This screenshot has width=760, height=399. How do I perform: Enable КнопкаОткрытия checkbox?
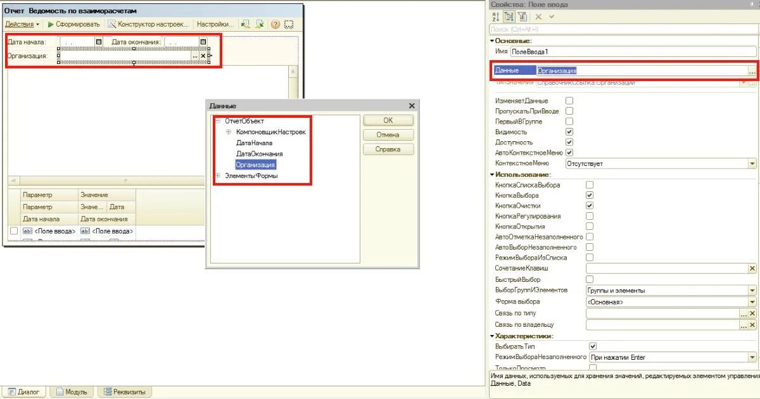tap(590, 226)
